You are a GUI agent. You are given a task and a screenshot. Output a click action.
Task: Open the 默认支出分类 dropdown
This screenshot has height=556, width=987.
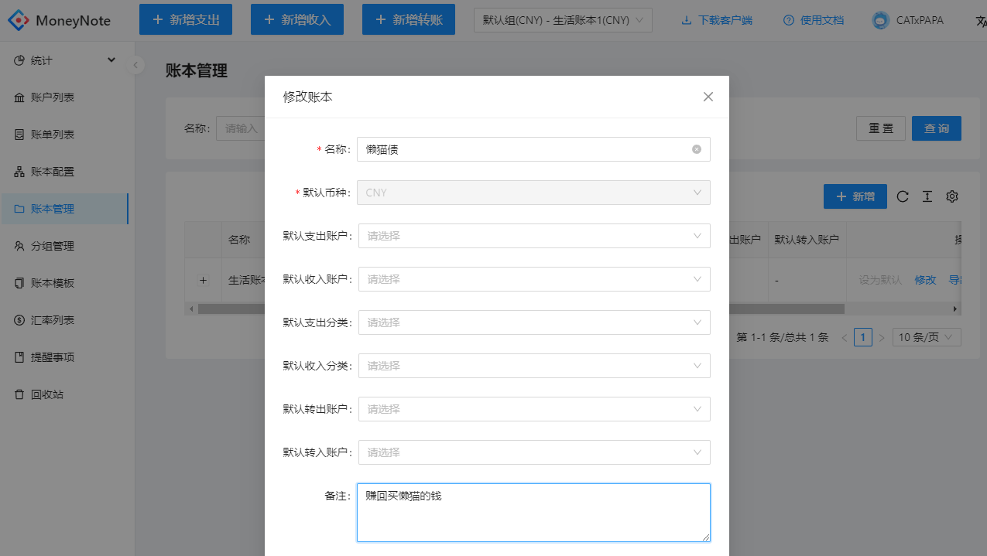click(x=534, y=322)
